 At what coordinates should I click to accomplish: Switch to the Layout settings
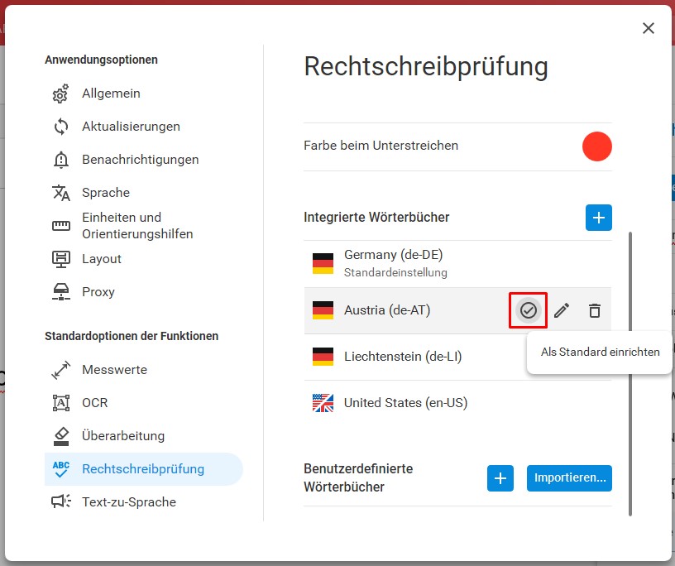tap(144, 259)
